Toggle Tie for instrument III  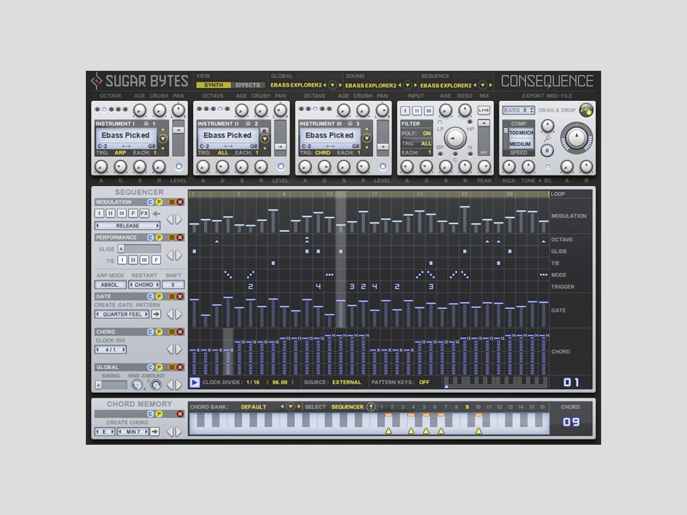pyautogui.click(x=145, y=260)
